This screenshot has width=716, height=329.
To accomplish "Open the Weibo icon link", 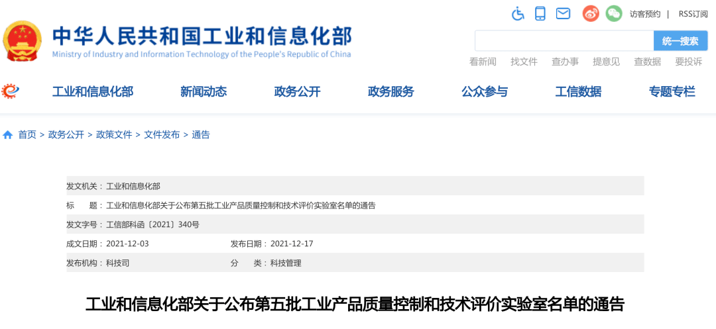I will [x=591, y=13].
